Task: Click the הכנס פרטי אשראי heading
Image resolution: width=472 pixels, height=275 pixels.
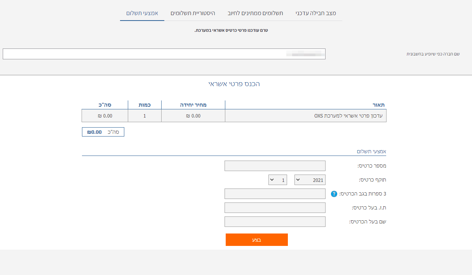Action: pyautogui.click(x=234, y=84)
